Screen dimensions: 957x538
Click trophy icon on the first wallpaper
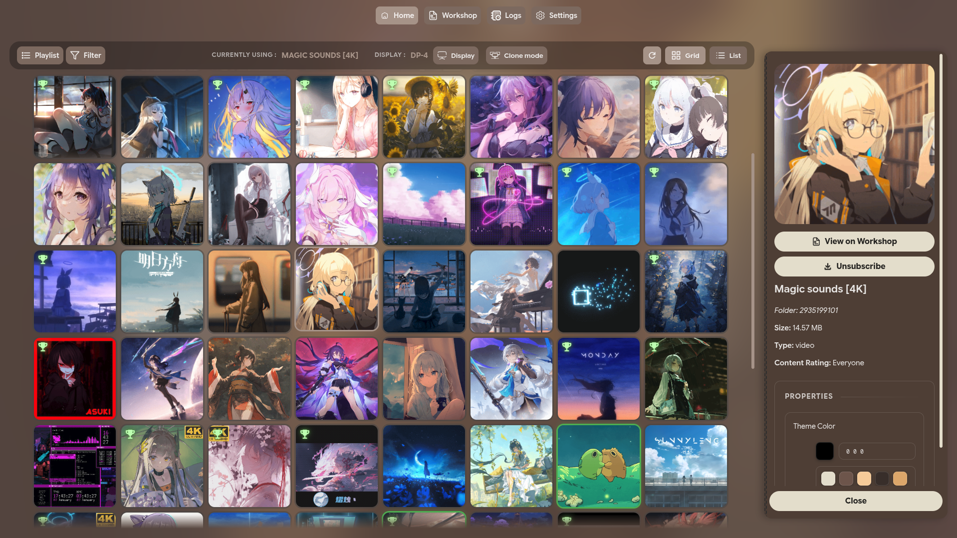pyautogui.click(x=43, y=85)
